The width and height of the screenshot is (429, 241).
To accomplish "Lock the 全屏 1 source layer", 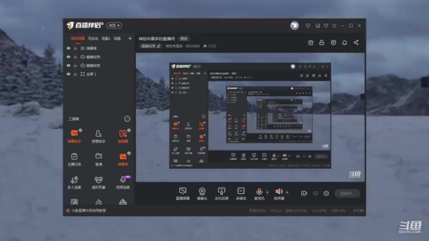I will coord(75,74).
